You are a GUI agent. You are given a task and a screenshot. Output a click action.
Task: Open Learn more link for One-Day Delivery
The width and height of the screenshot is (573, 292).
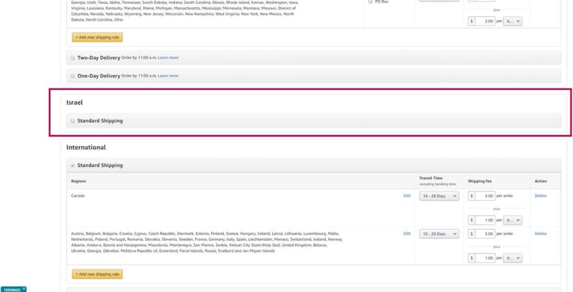pos(168,76)
